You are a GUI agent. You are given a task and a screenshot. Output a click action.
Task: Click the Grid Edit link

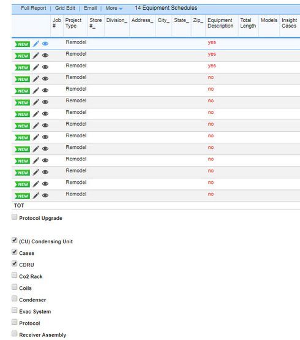pos(65,8)
